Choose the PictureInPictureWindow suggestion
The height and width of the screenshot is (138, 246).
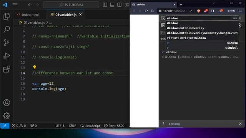[203, 38]
